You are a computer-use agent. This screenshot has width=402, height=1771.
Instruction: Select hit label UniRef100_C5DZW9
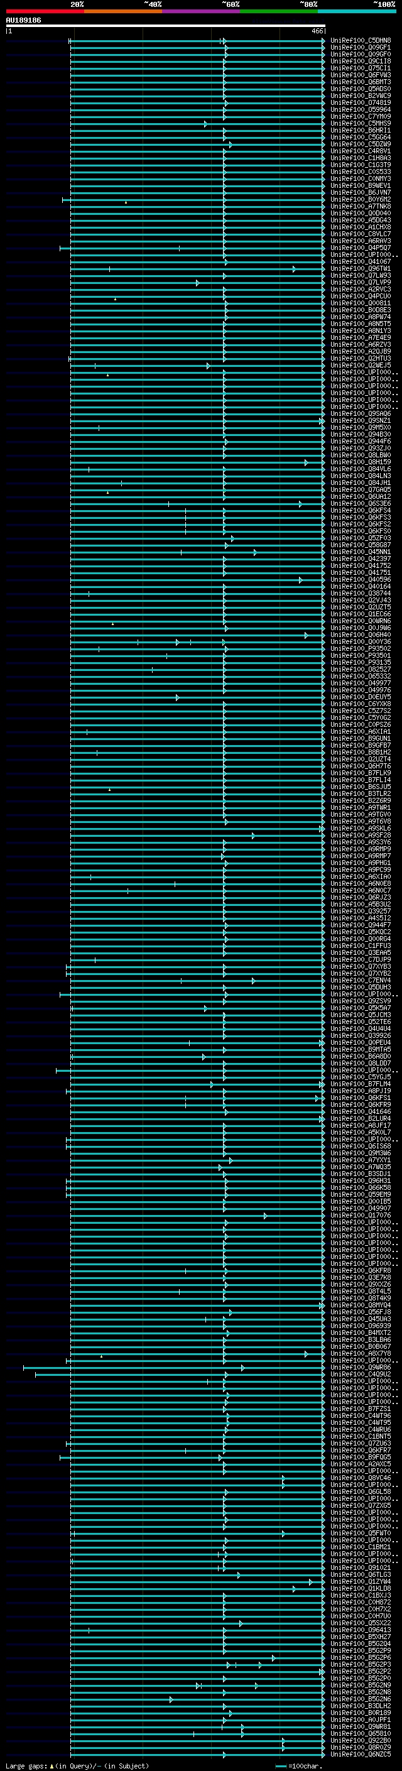point(361,144)
